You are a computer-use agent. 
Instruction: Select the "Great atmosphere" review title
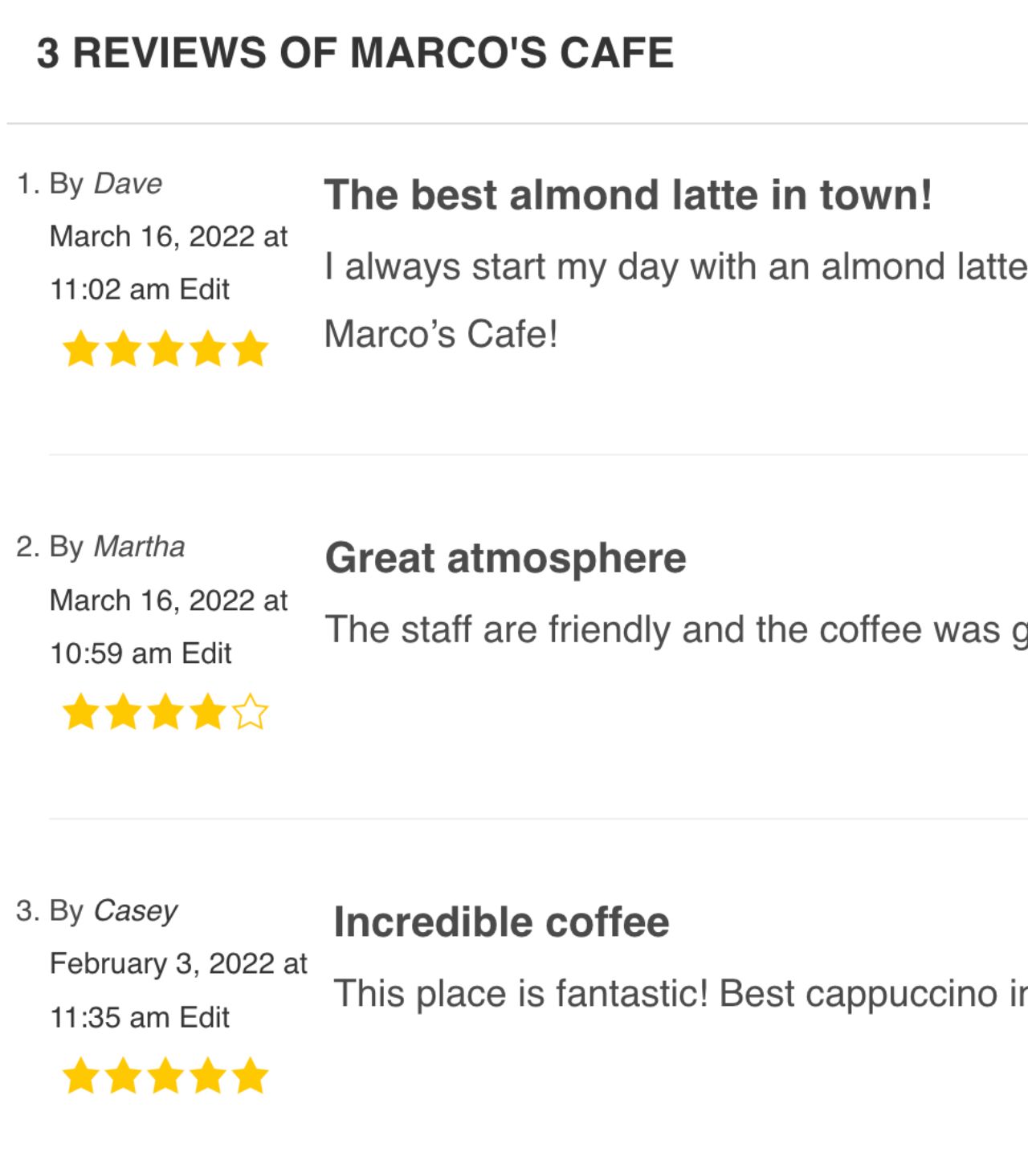[505, 558]
